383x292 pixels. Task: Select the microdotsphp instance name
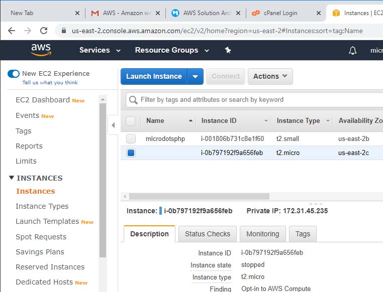(165, 138)
